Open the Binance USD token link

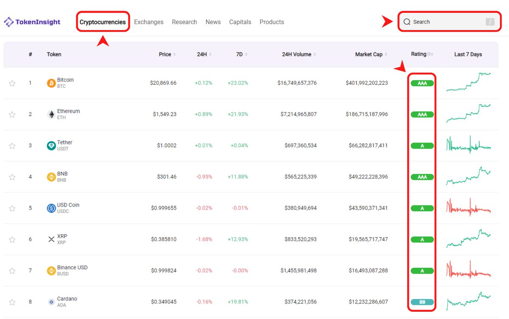coord(73,268)
